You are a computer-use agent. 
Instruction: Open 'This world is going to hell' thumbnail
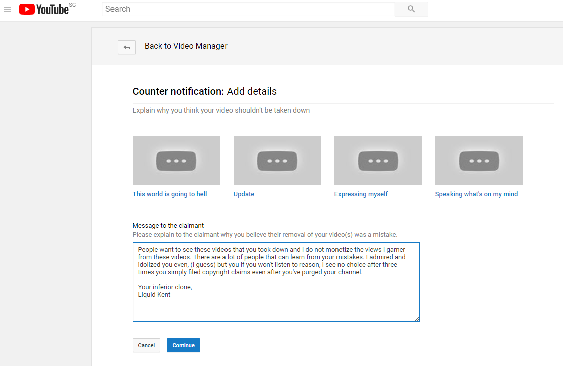pos(176,160)
